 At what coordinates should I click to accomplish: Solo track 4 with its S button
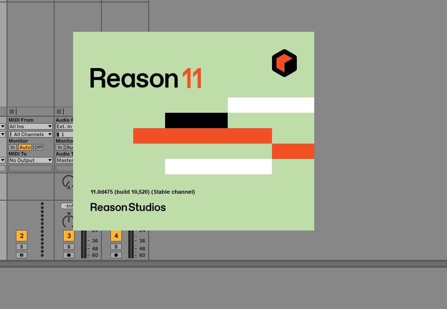(x=116, y=246)
